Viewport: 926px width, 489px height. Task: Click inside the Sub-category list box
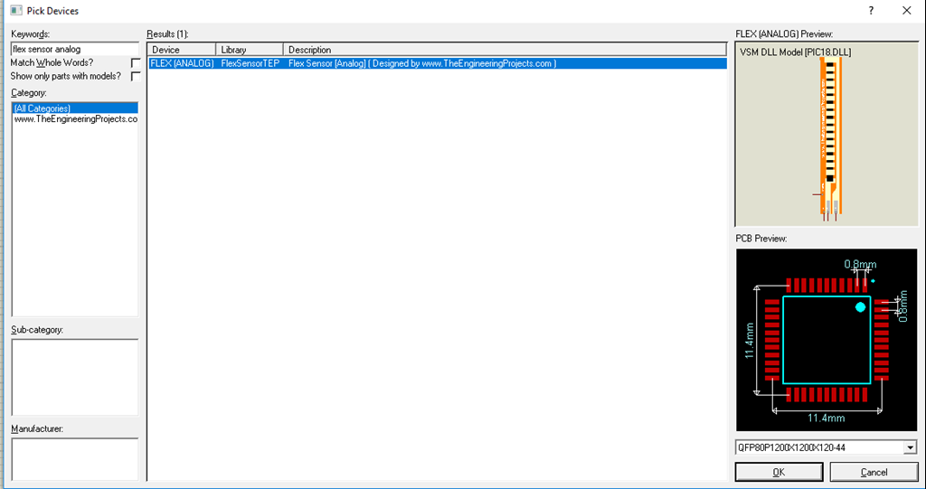point(74,377)
